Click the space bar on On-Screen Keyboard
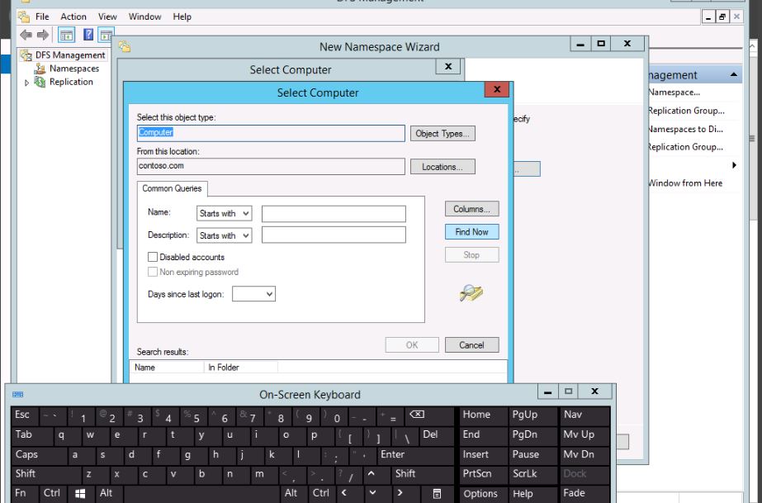The image size is (762, 503). [x=201, y=494]
